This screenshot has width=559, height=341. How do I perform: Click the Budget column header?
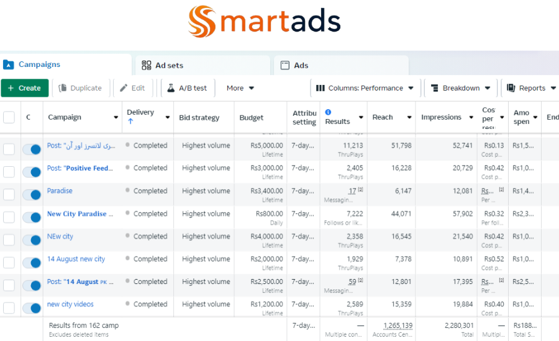click(252, 117)
